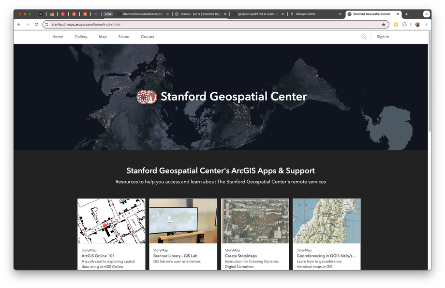Close the Allmaps Editor tab
This screenshot has width=445, height=288.
(340, 14)
